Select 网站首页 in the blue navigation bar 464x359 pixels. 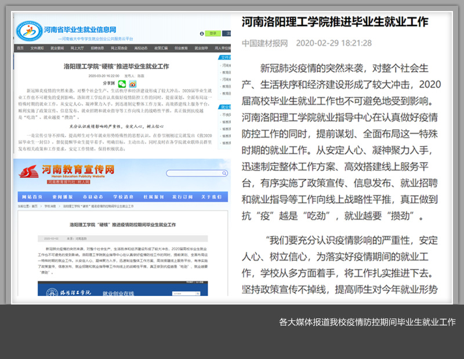[x=31, y=196]
